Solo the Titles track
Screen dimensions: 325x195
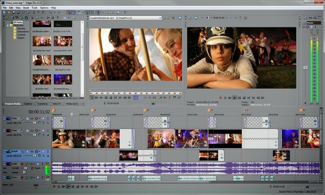pyautogui.click(x=48, y=118)
